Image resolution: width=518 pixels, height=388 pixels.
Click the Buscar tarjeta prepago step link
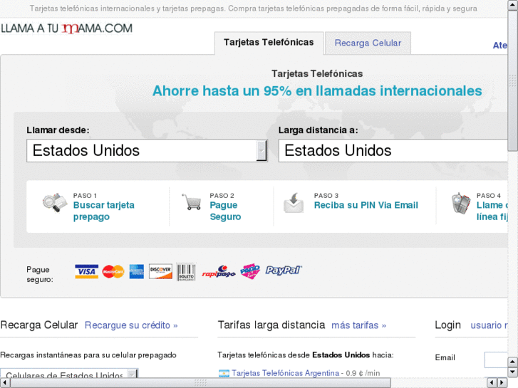point(104,211)
